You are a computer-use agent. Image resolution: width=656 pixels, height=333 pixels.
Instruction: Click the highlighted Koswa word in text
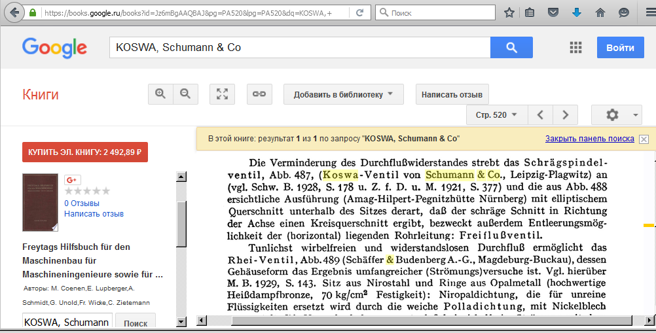coord(340,175)
